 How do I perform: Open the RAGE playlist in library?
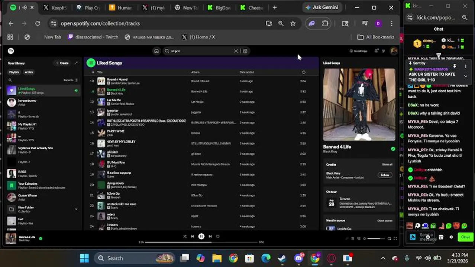(x=43, y=174)
